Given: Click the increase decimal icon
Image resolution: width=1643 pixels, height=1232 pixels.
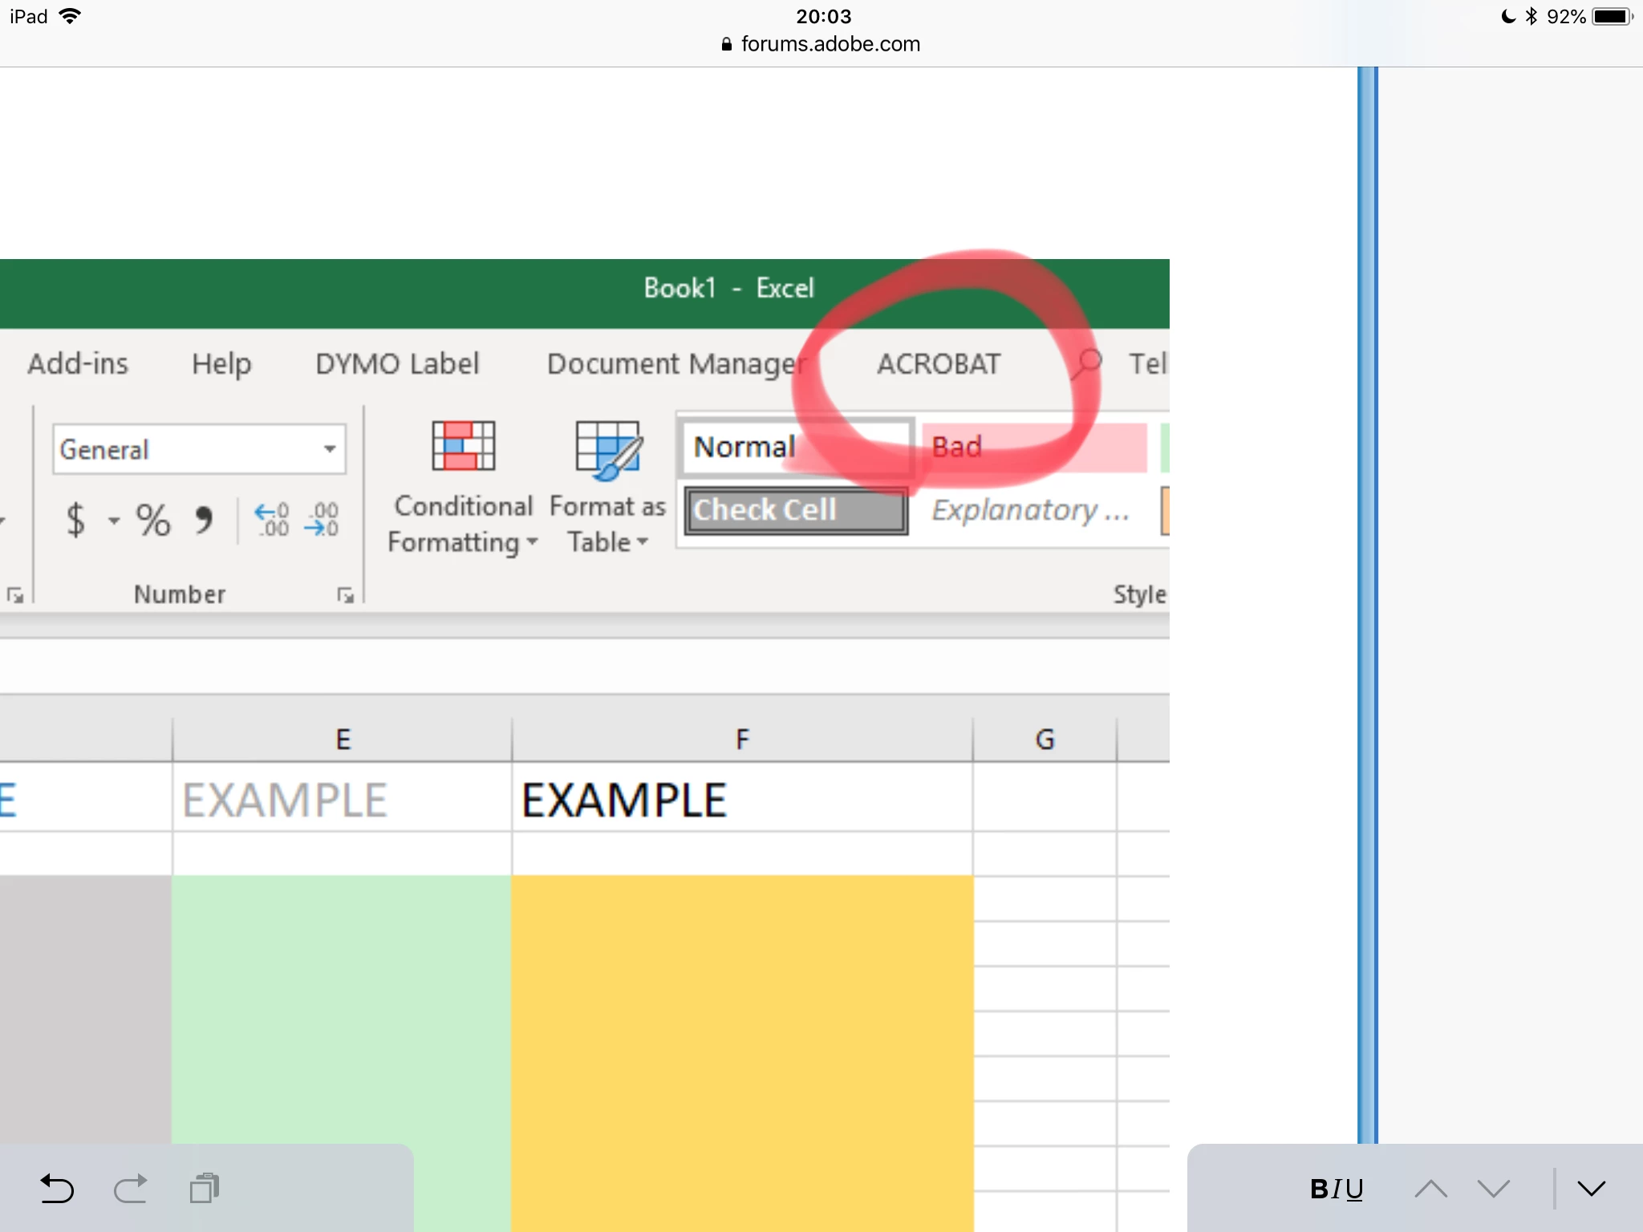Looking at the screenshot, I should coord(271,520).
